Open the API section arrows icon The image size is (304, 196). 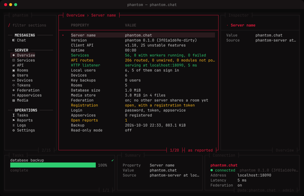point(14,65)
